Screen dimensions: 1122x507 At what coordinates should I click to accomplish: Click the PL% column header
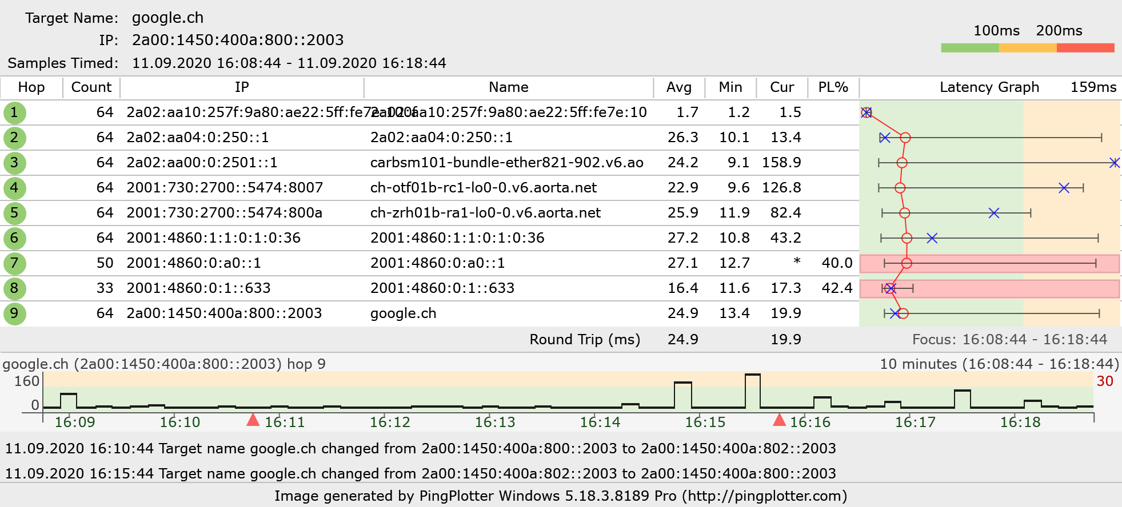pos(833,87)
